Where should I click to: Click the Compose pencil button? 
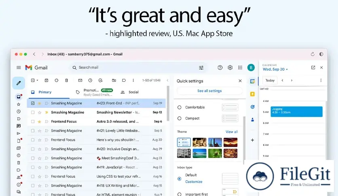pyautogui.click(x=19, y=83)
